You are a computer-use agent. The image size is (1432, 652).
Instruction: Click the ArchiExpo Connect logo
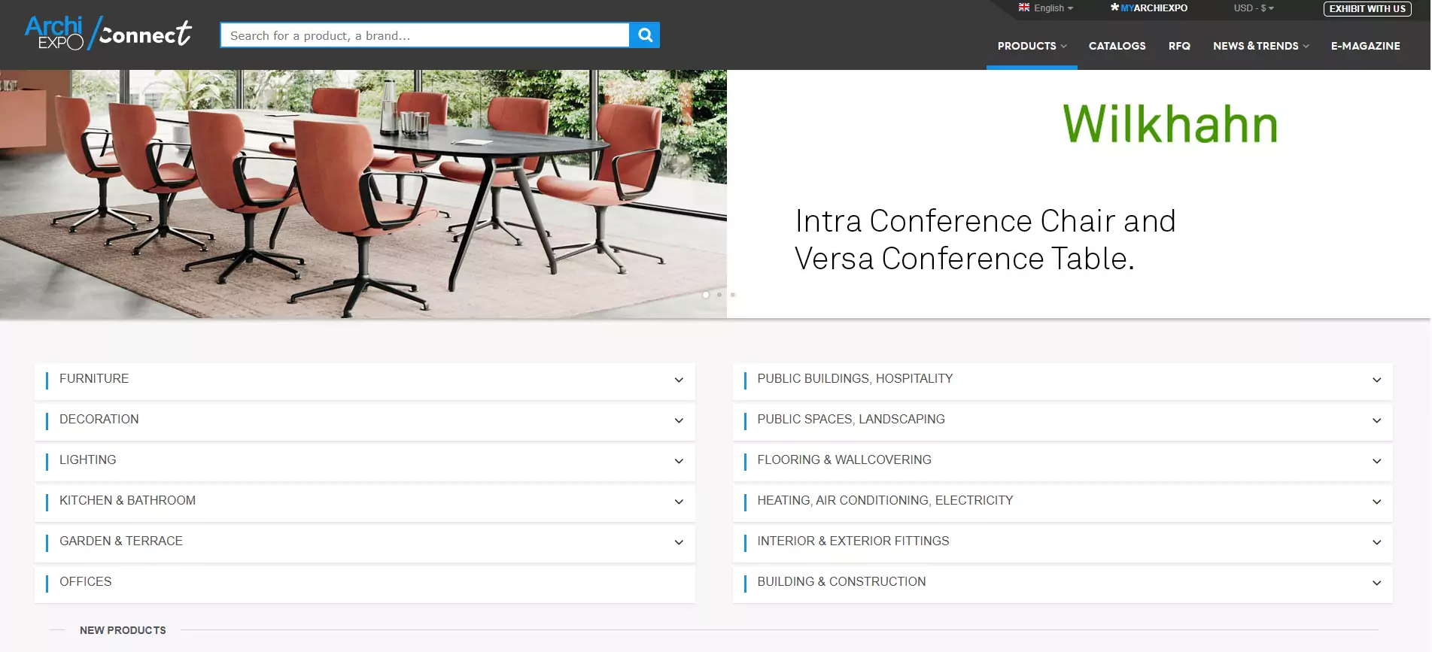[x=108, y=33]
